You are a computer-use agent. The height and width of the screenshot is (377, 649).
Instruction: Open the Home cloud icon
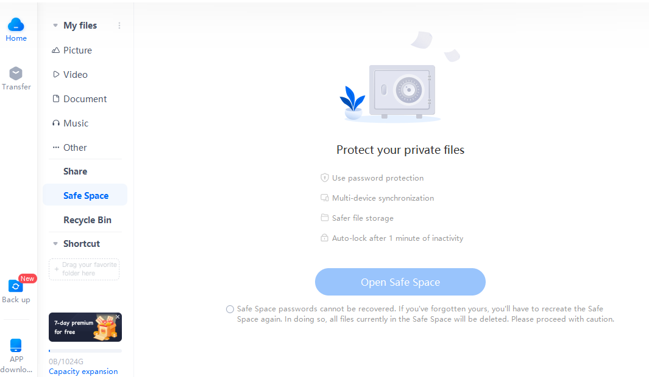pyautogui.click(x=16, y=25)
